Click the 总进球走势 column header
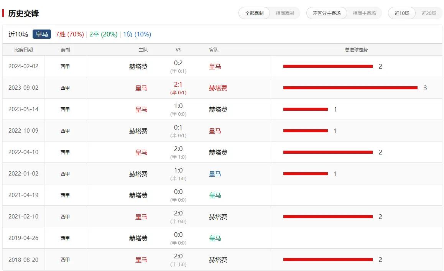Image resolution: width=444 pixels, height=271 pixels. click(356, 49)
